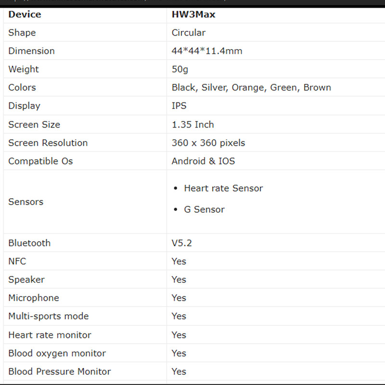385x385 pixels.
Task: Click the Multi-sports mode label
Action: [48, 316]
